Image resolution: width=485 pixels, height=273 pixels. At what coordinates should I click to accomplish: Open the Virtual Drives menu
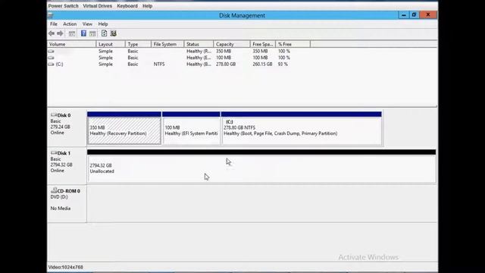[x=98, y=6]
